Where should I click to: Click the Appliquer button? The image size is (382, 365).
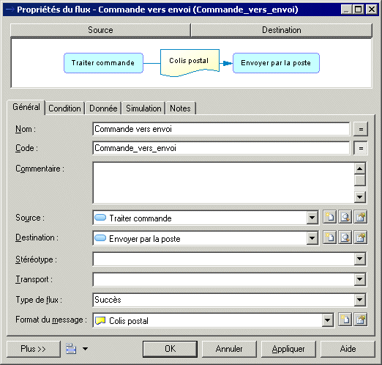point(288,349)
